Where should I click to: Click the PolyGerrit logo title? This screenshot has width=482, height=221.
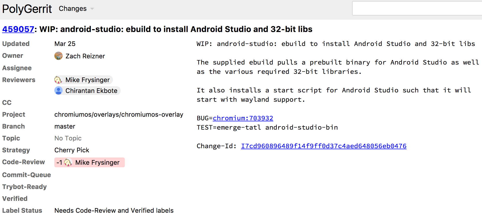click(27, 9)
